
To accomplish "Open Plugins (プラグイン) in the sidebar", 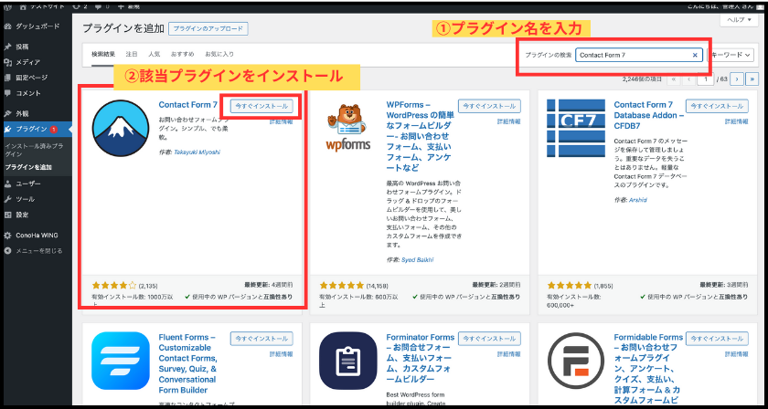I will pos(36,129).
